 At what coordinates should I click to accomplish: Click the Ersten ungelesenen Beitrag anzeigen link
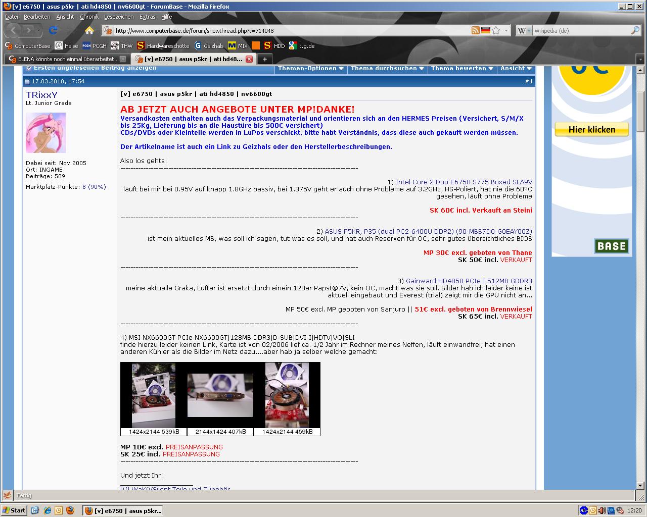click(x=95, y=68)
